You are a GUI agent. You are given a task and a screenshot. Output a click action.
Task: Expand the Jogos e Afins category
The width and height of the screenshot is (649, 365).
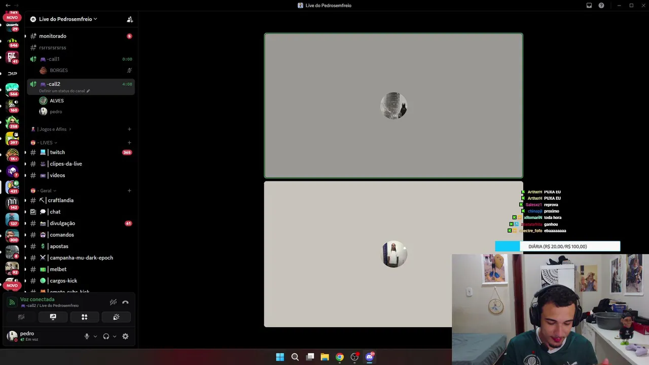[52, 129]
